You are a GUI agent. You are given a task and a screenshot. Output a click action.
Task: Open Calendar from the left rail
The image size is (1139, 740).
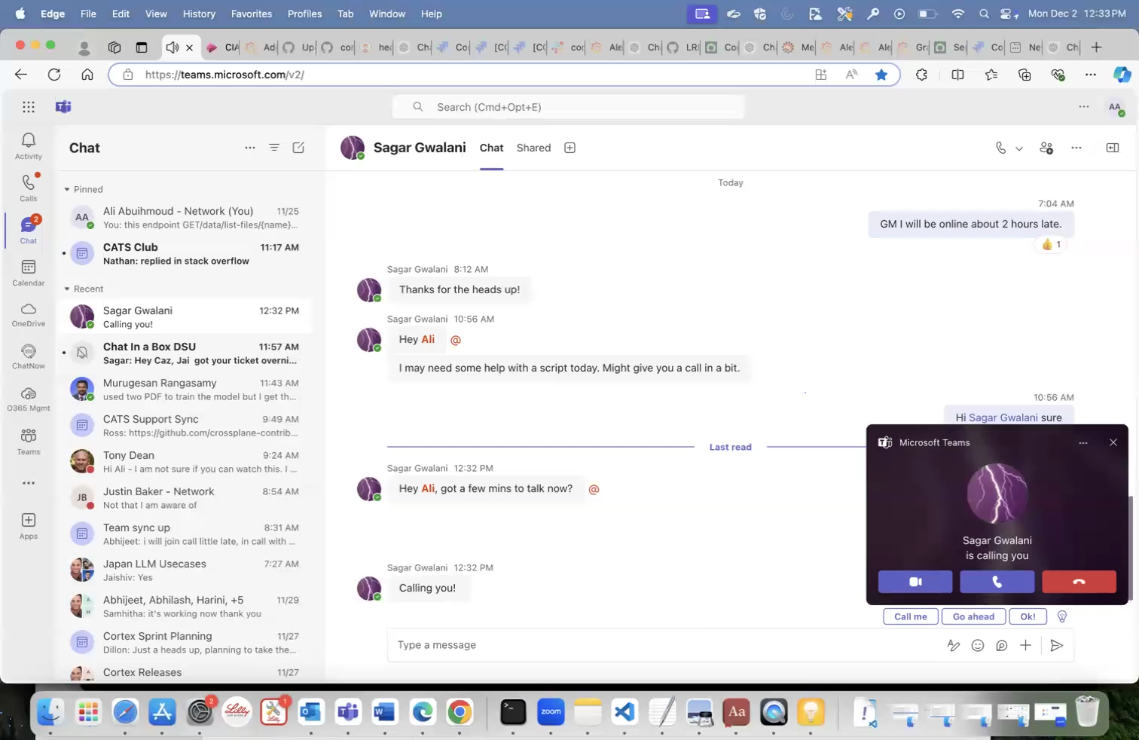[29, 273]
